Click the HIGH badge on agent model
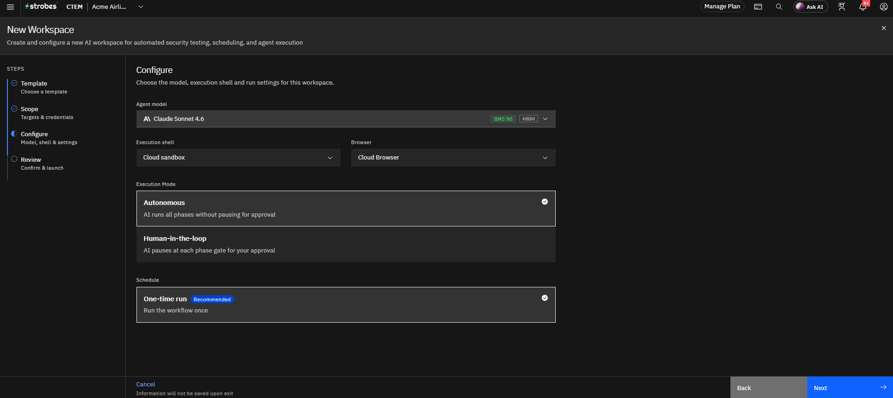Viewport: 893px width, 398px height. (529, 119)
